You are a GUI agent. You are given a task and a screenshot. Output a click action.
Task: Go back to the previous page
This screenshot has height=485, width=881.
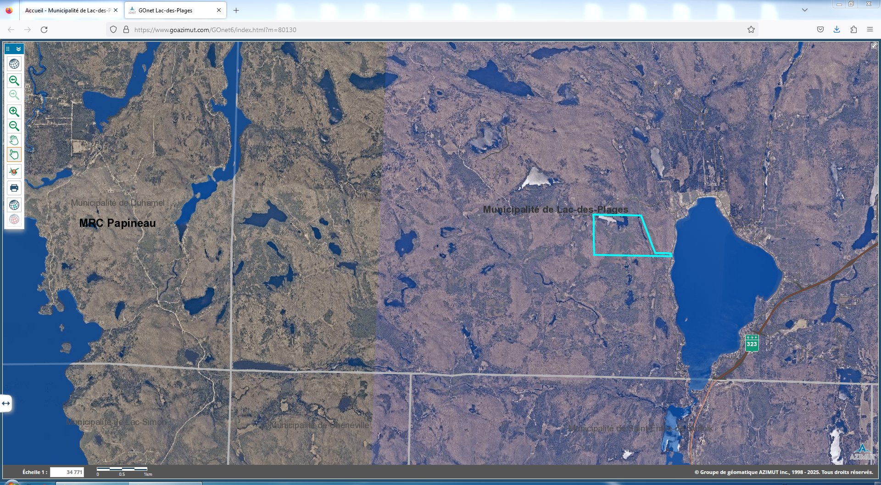point(11,30)
